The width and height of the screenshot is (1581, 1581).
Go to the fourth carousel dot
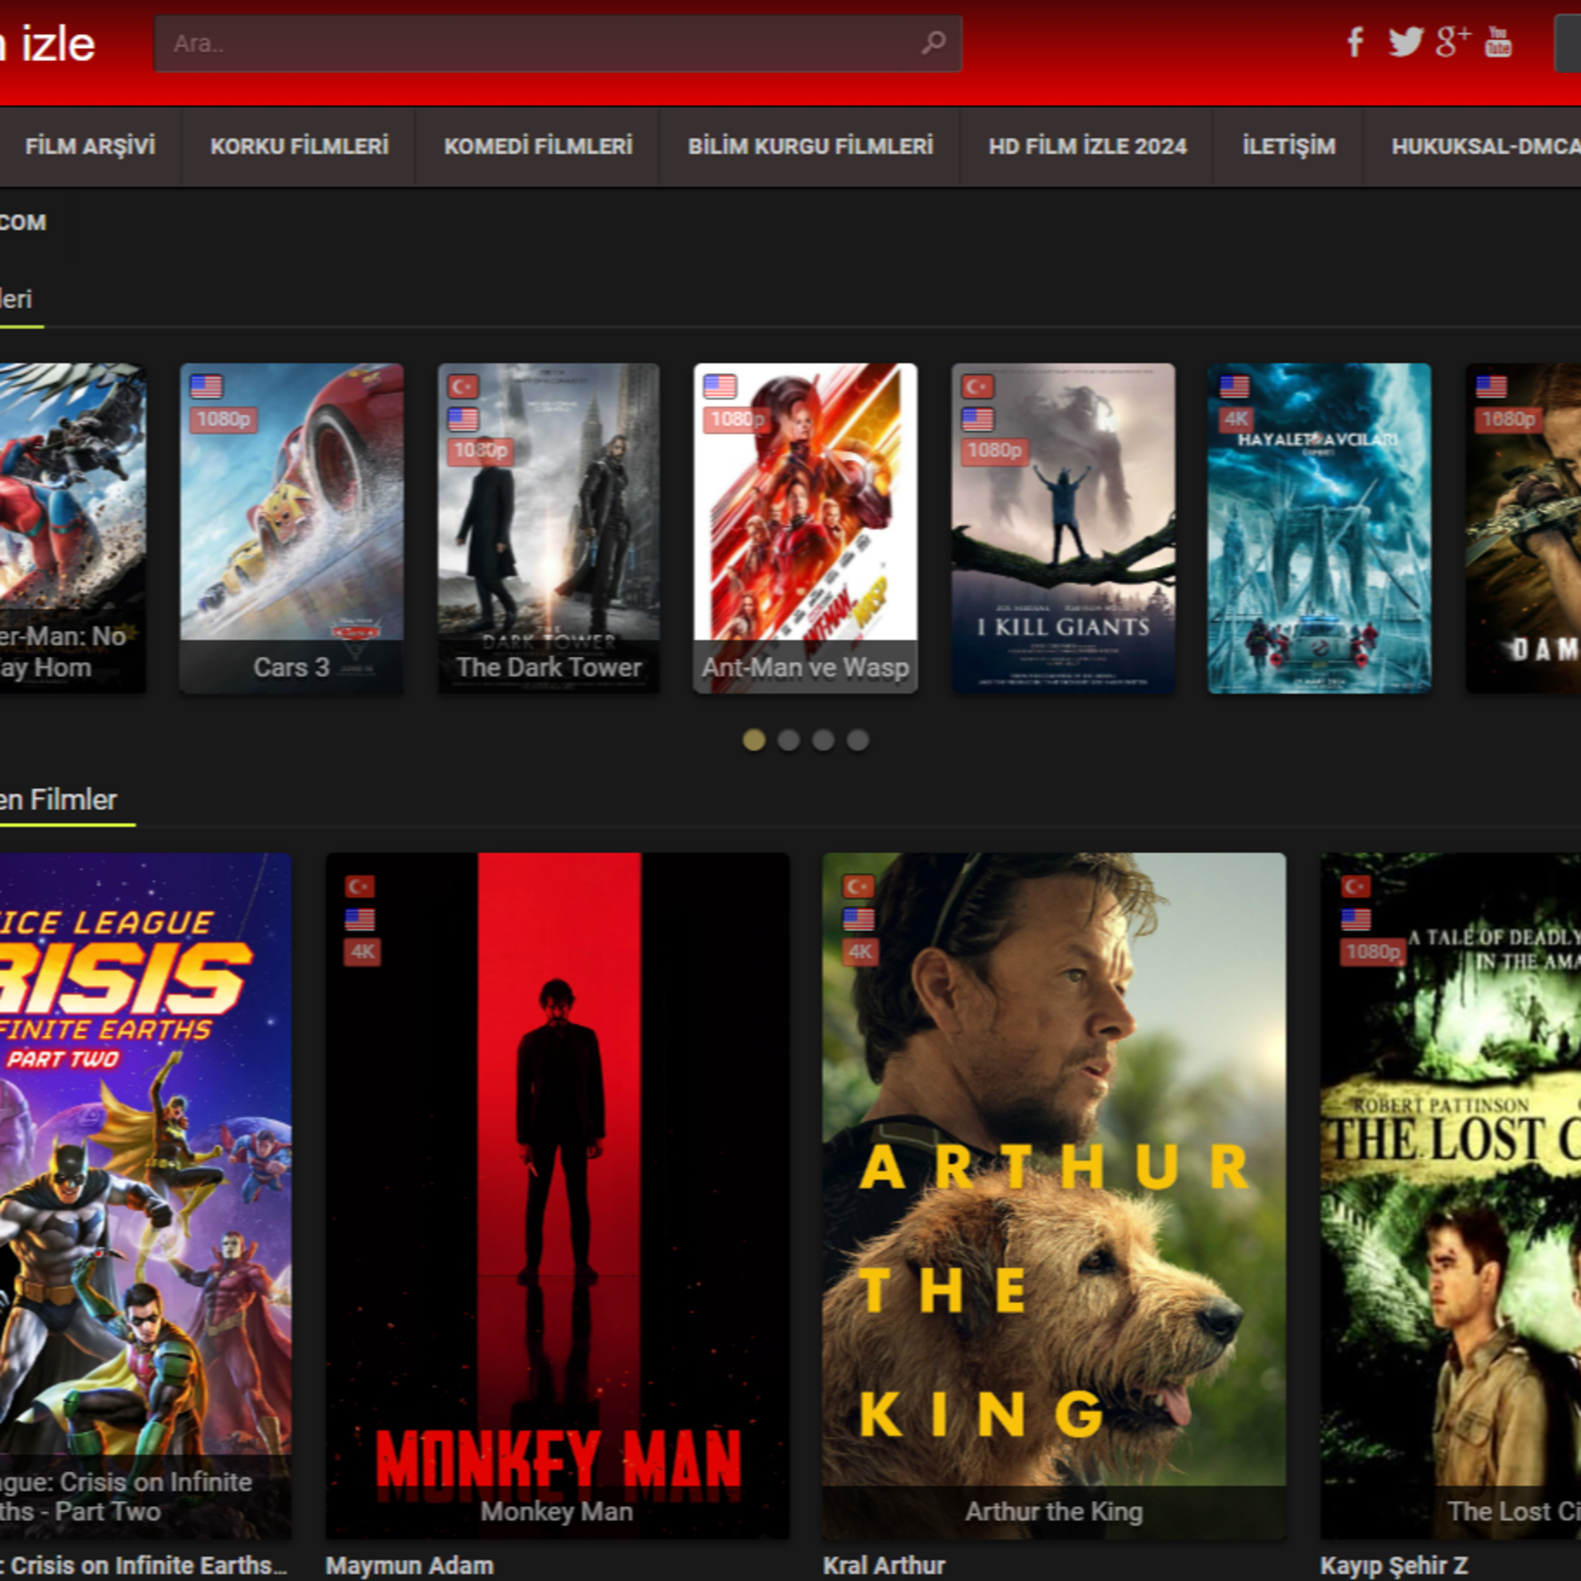pyautogui.click(x=857, y=740)
